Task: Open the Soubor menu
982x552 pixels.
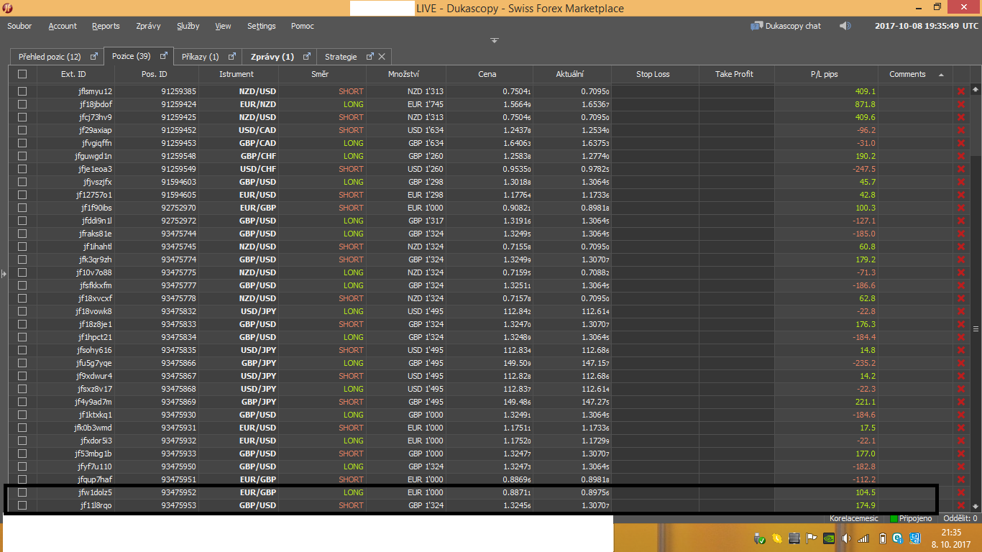Action: (19, 26)
